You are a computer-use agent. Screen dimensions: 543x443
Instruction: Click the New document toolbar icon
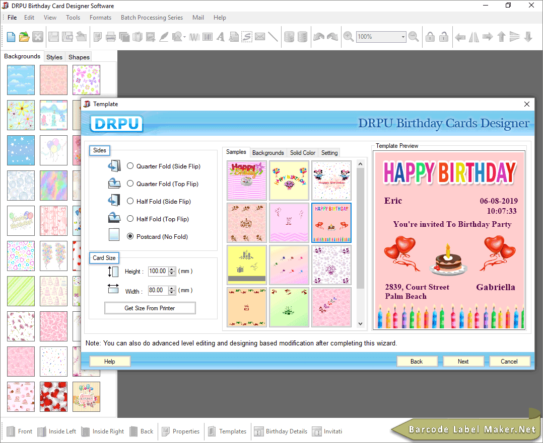11,37
